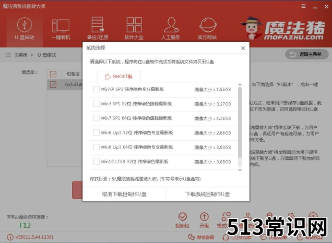The width and height of the screenshot is (332, 243).
Task: Open the 人工服务 section
Action: [x=171, y=29]
